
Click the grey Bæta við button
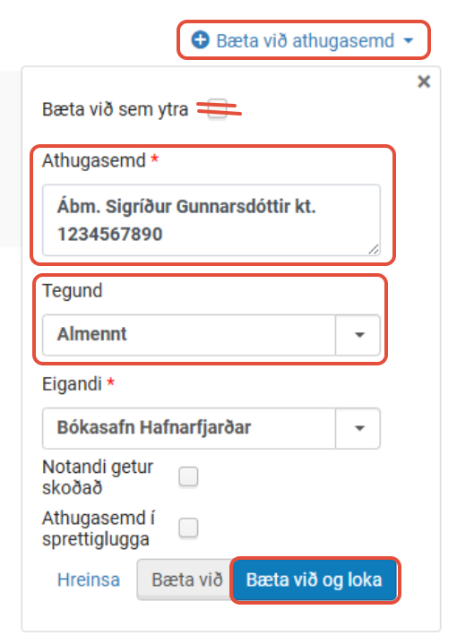click(x=185, y=580)
